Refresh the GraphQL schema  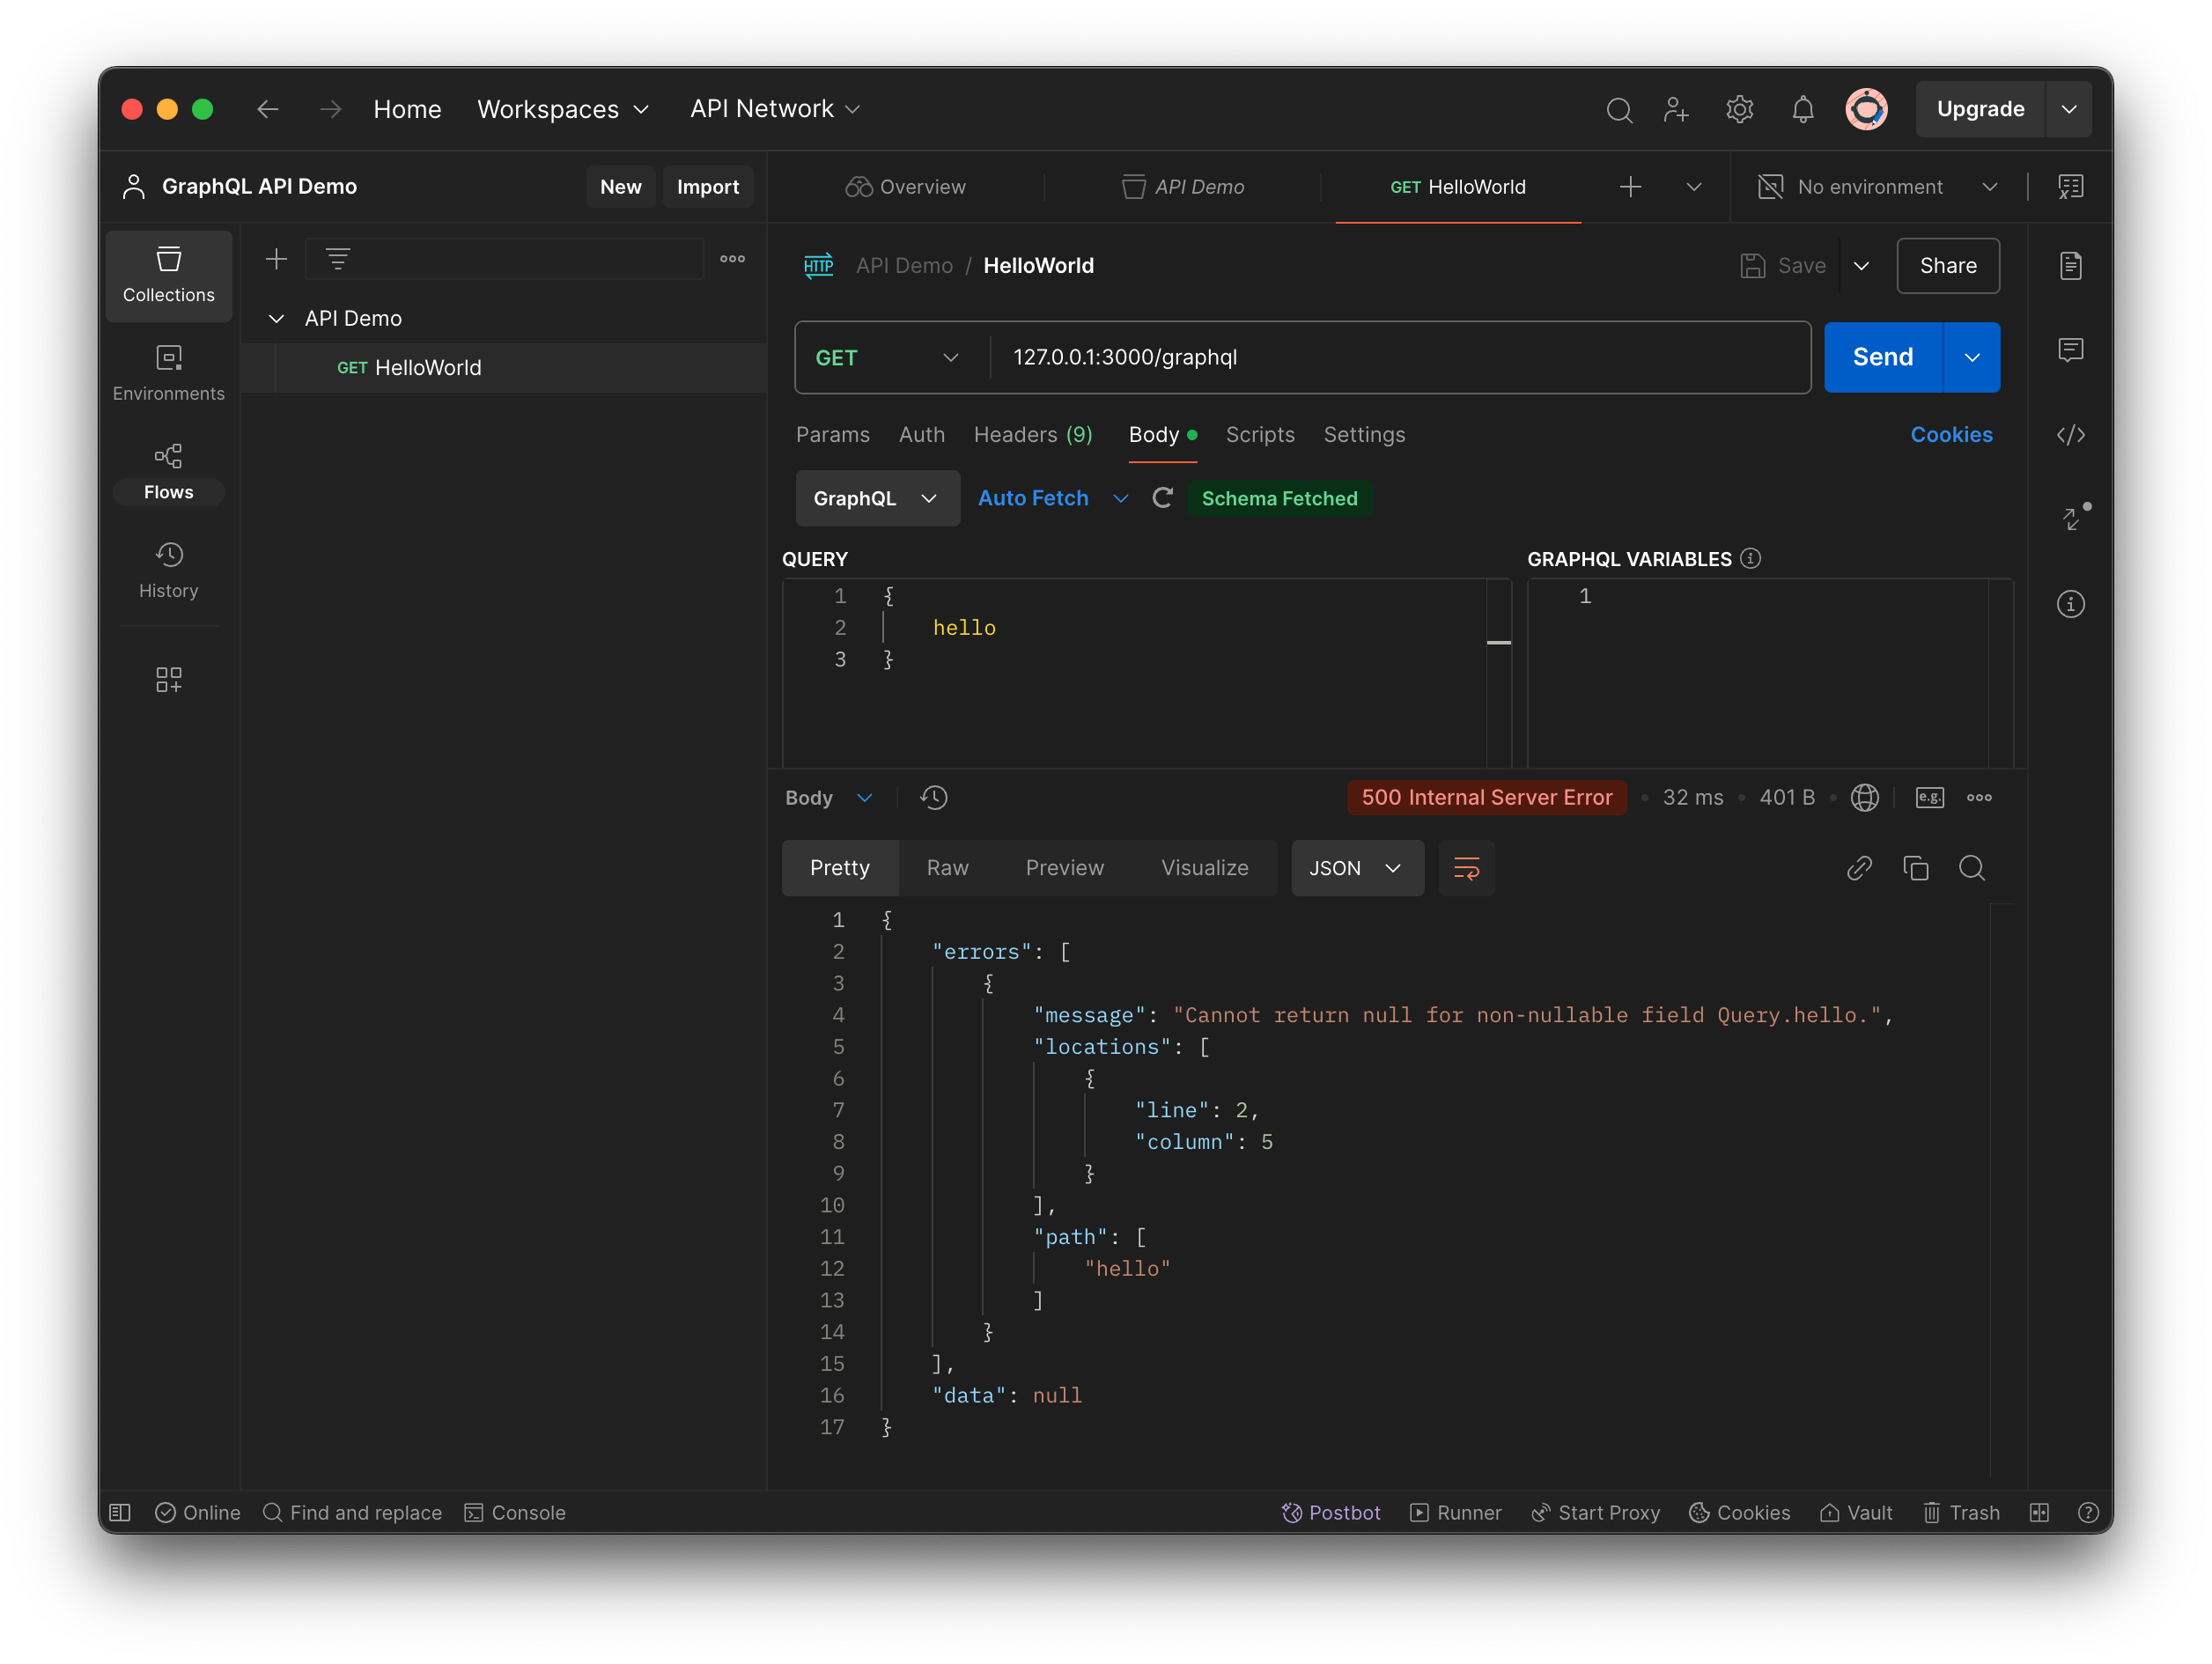pyautogui.click(x=1162, y=498)
